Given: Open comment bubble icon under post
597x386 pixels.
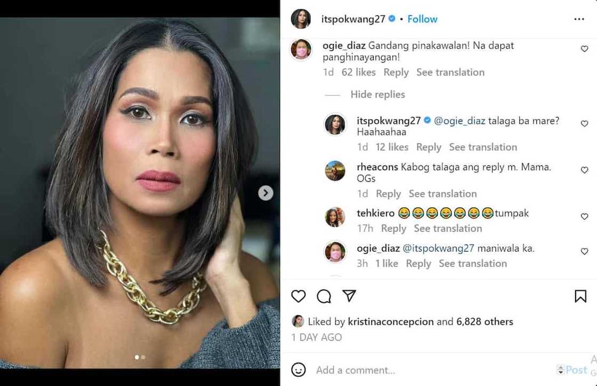Looking at the screenshot, I should coord(324,296).
